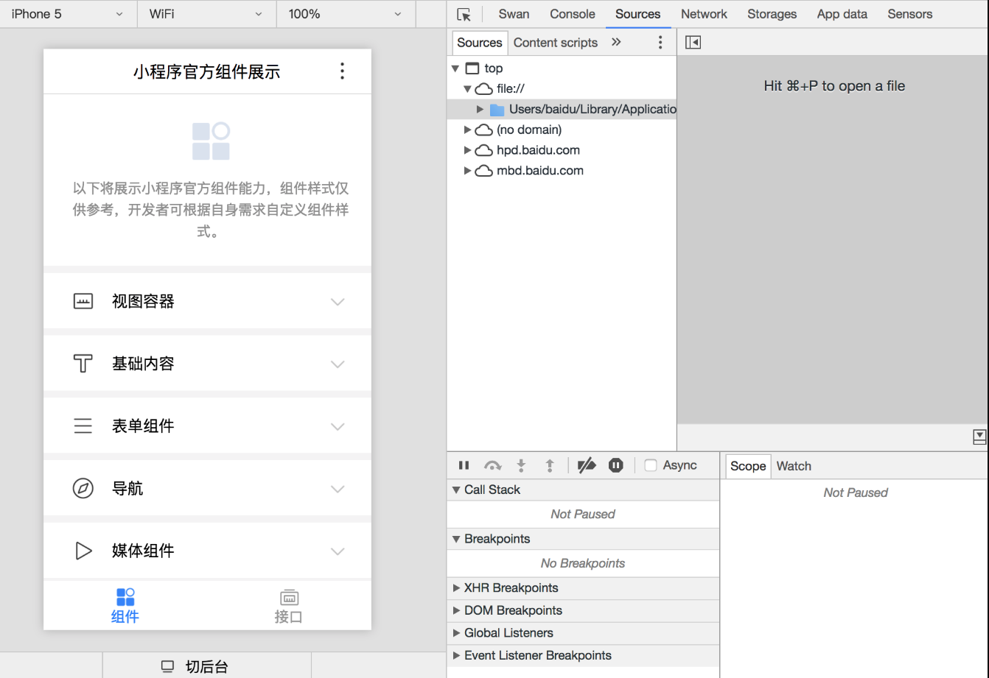Click the inspect element cursor icon

coord(464,14)
